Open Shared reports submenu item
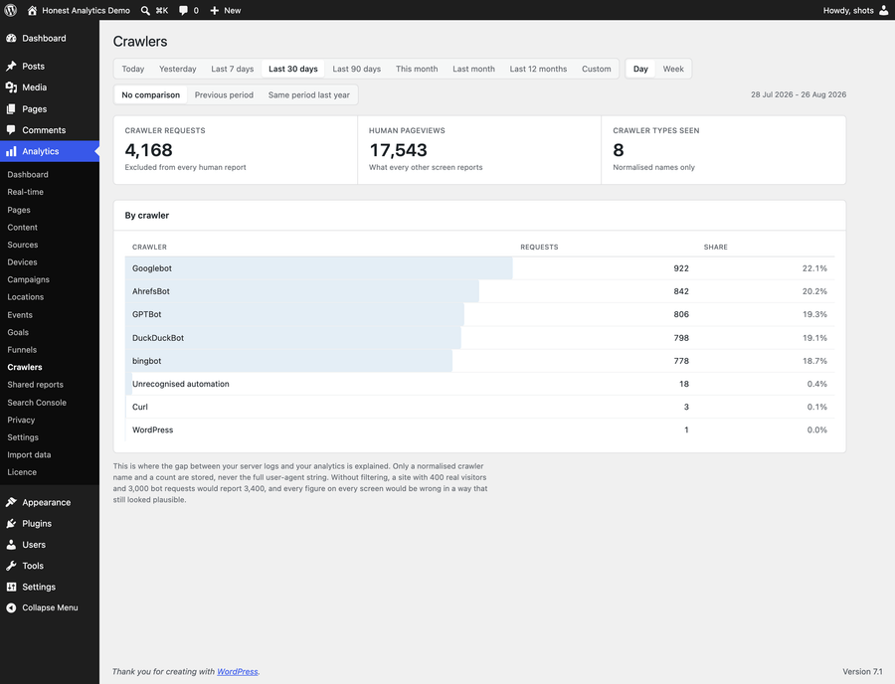Screen dimensions: 895x684 [x=36, y=385]
